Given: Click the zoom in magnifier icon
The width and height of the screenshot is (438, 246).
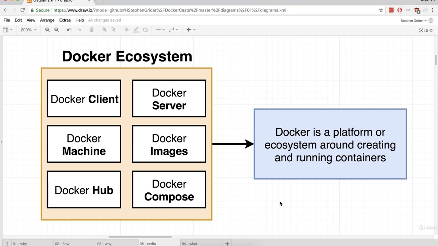Looking at the screenshot, I should point(47,30).
